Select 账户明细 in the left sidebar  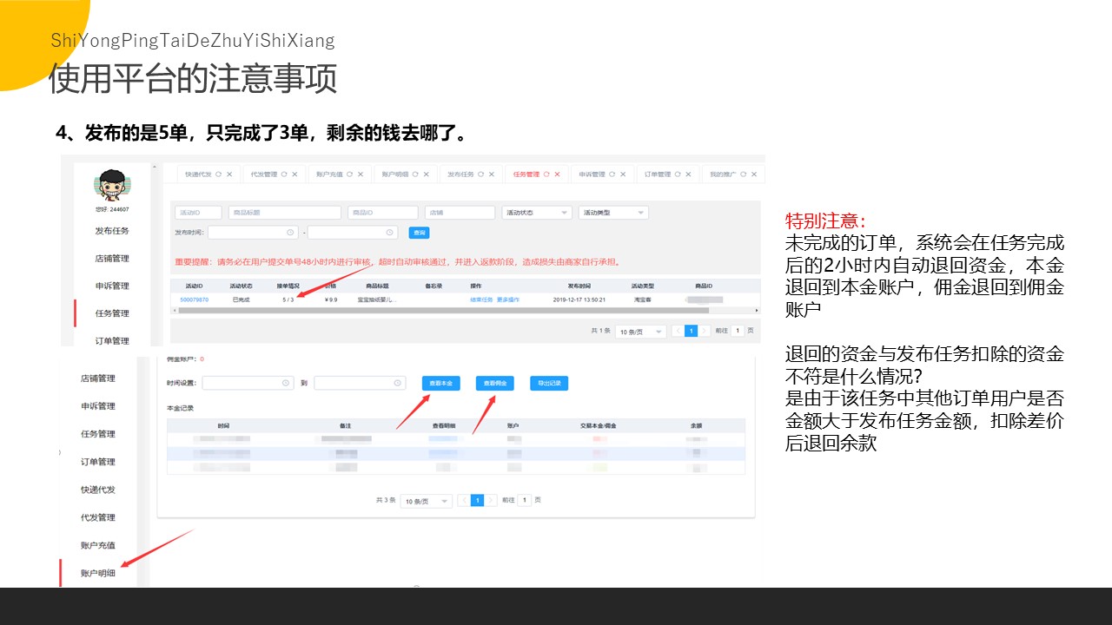97,573
